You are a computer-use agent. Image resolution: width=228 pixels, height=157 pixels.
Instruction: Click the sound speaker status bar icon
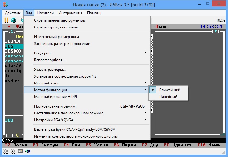pyautogui.click(x=28, y=151)
